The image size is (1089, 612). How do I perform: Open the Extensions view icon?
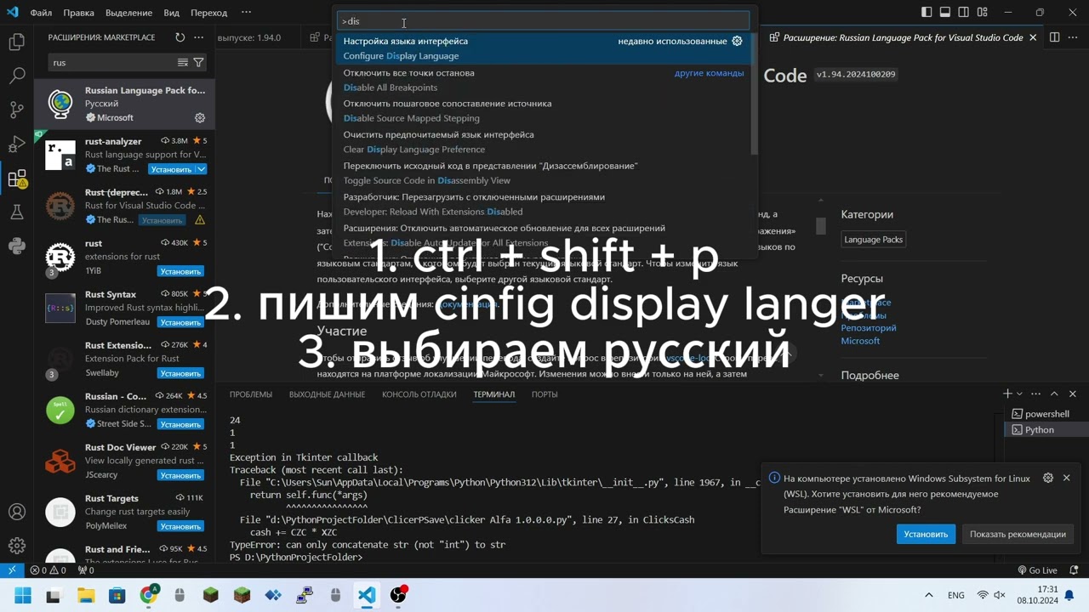[x=17, y=178]
